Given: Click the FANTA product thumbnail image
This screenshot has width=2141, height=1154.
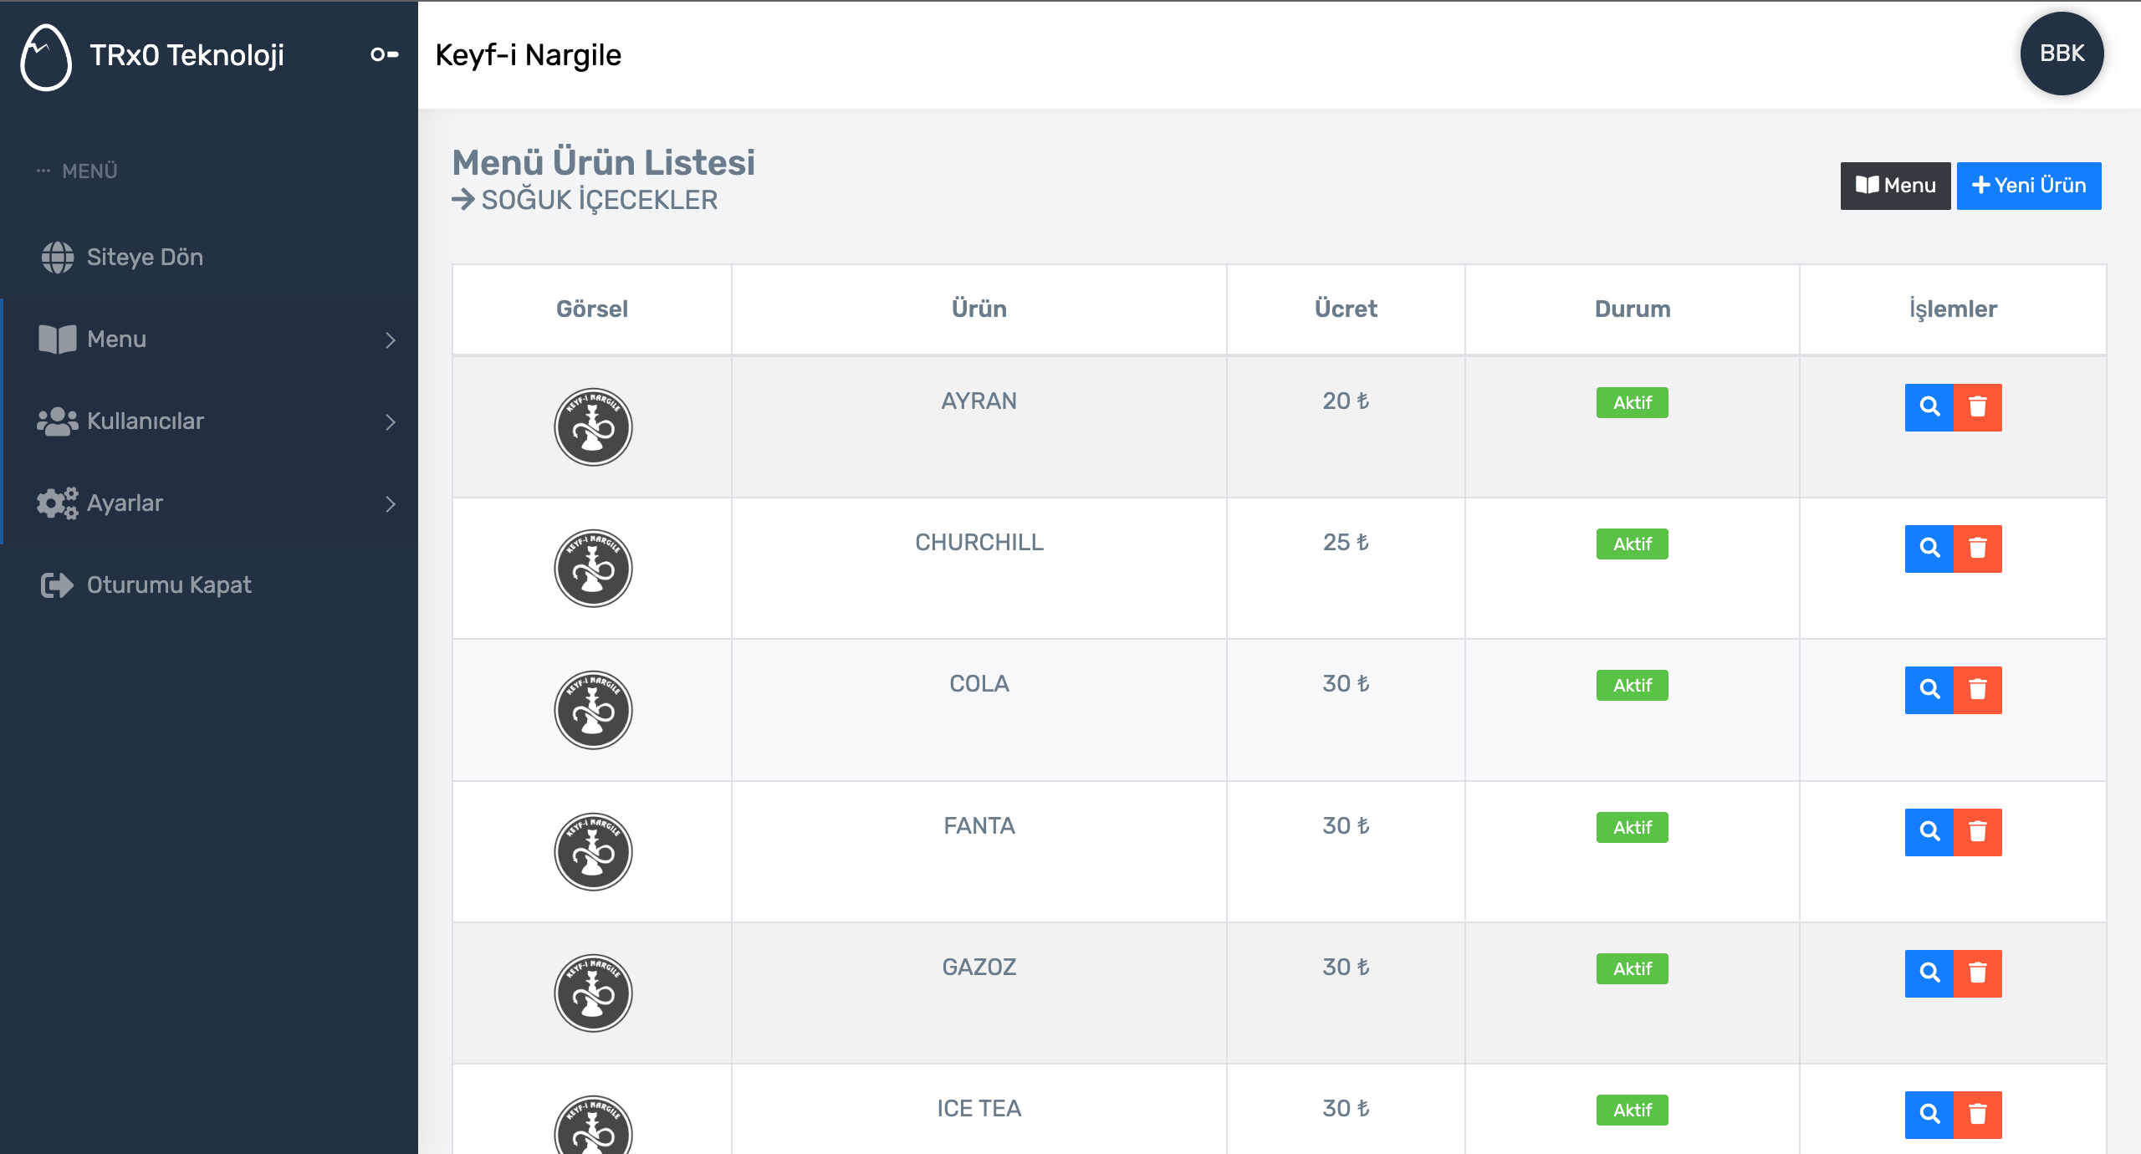Looking at the screenshot, I should click(593, 852).
